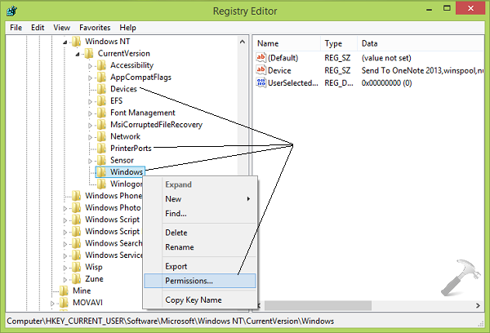Image resolution: width=490 pixels, height=333 pixels.
Task: Expand the AppCompatFlags tree node
Action: point(91,78)
